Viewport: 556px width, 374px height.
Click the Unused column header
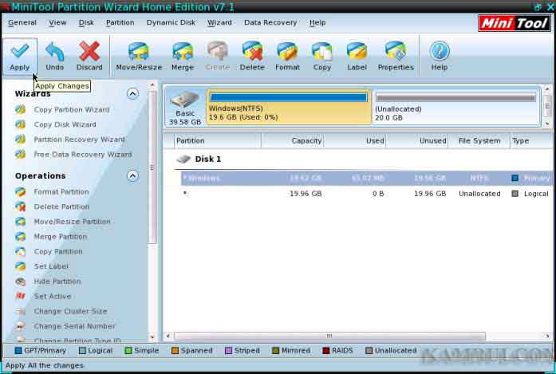417,140
